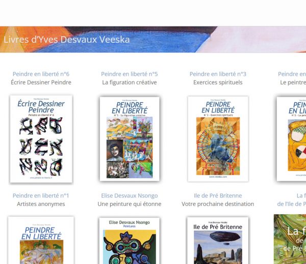The width and height of the screenshot is (306, 264).
Task: Click the Votre prochaine destination subtitle
Action: (x=218, y=204)
